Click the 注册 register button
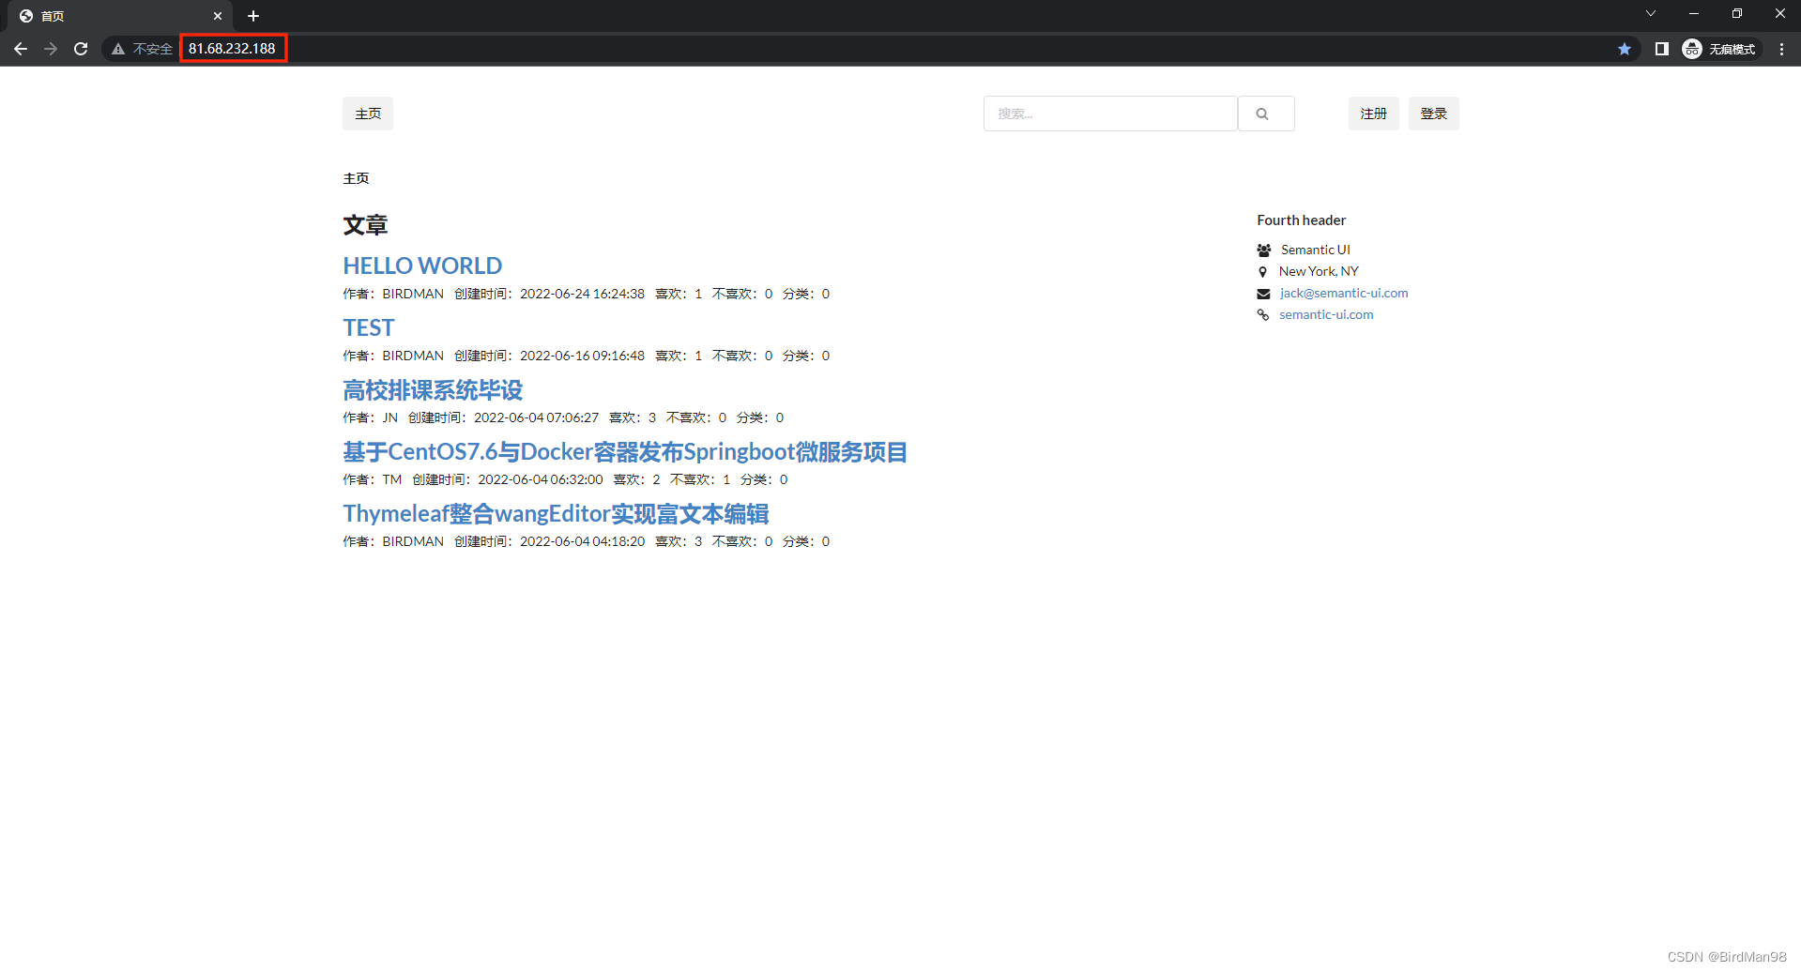Viewport: 1801px width, 971px height. click(1374, 114)
